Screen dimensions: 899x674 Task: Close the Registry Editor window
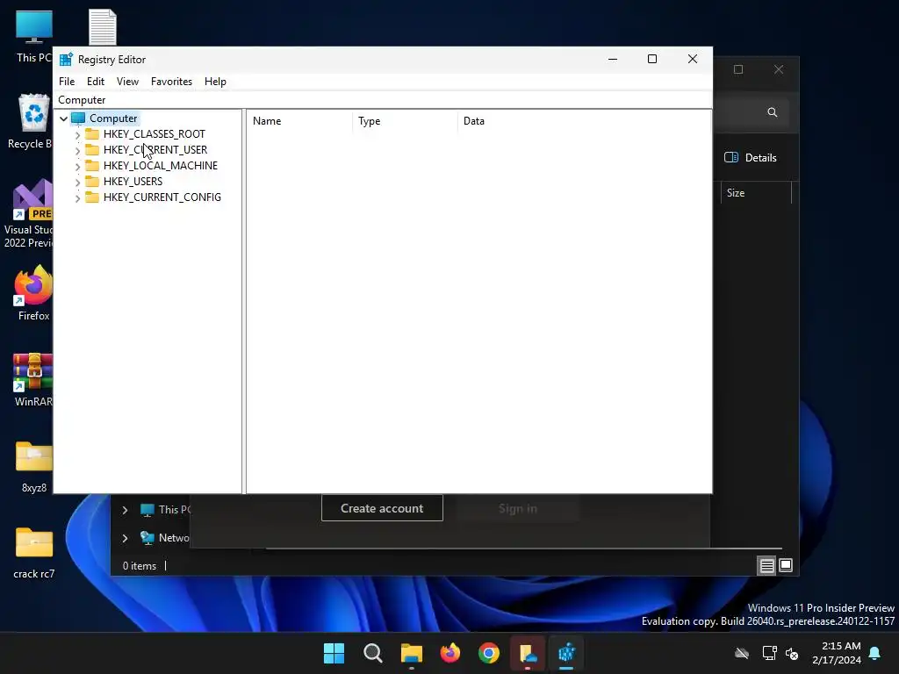693,59
